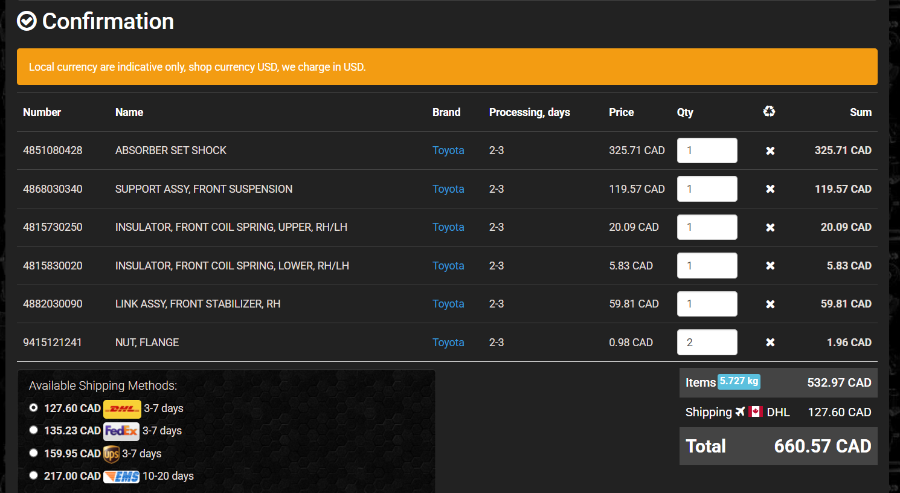The image size is (900, 493).
Task: Select FedEx shipping for 135.23 CAD
Action: (34, 430)
